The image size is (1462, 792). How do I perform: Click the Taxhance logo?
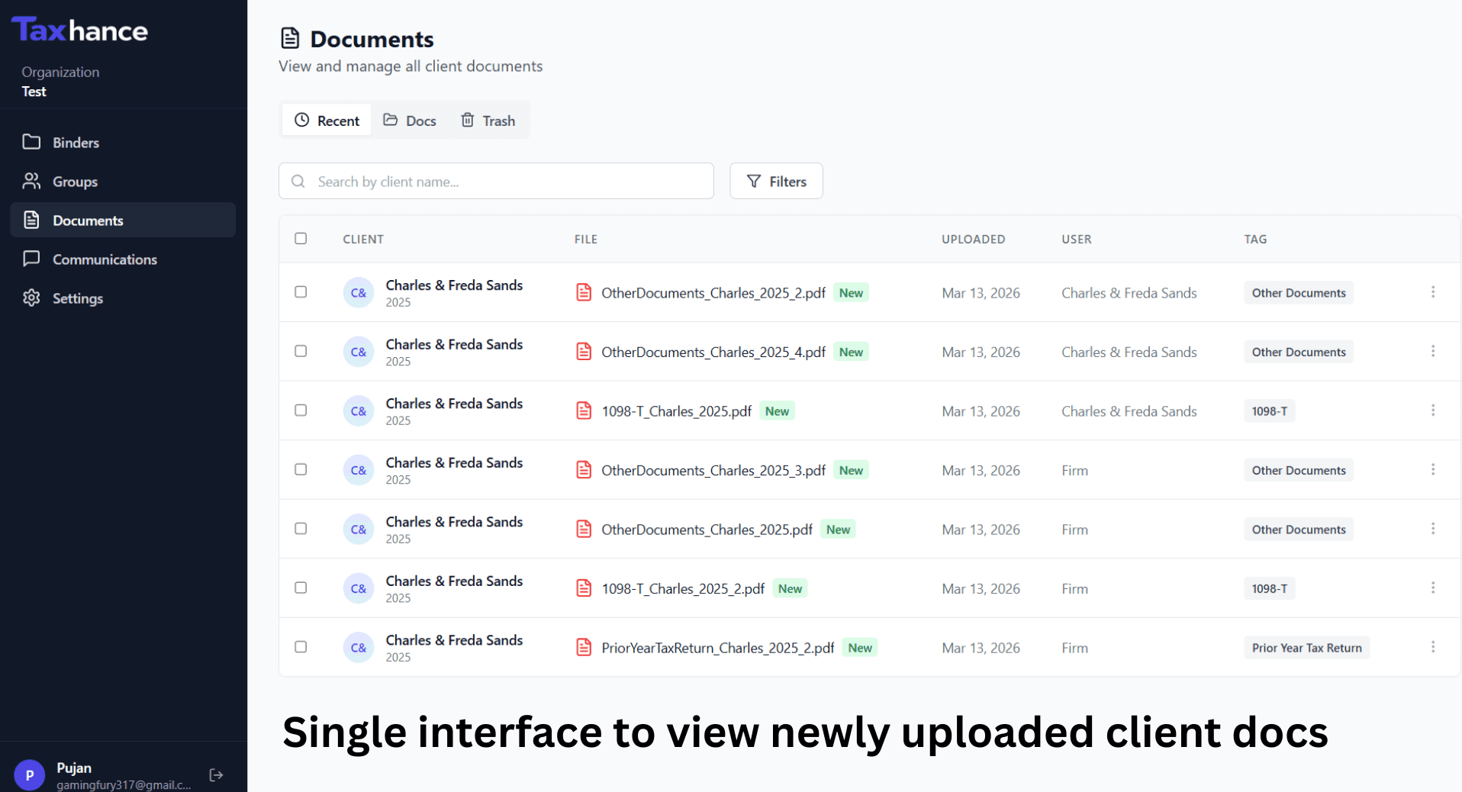79,30
